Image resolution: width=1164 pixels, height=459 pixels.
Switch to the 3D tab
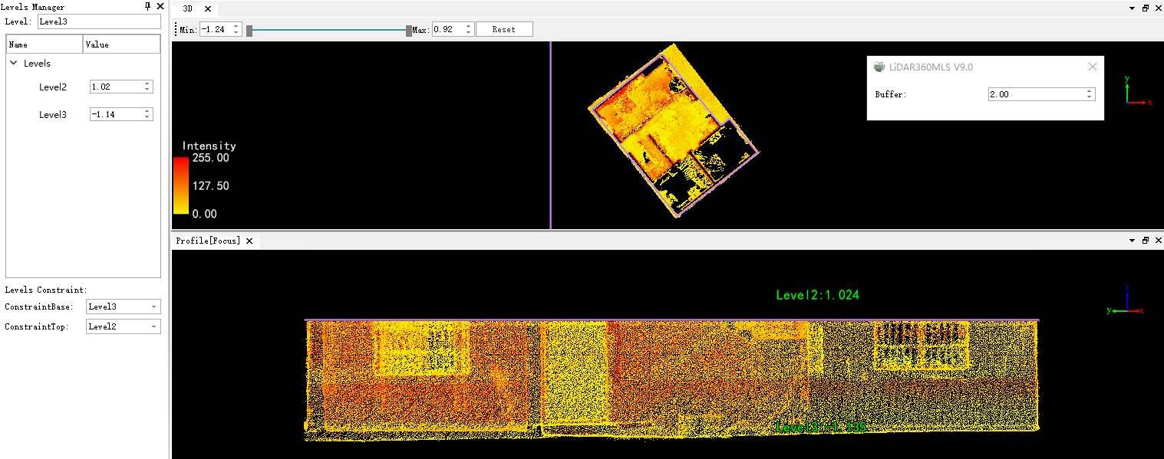click(187, 9)
